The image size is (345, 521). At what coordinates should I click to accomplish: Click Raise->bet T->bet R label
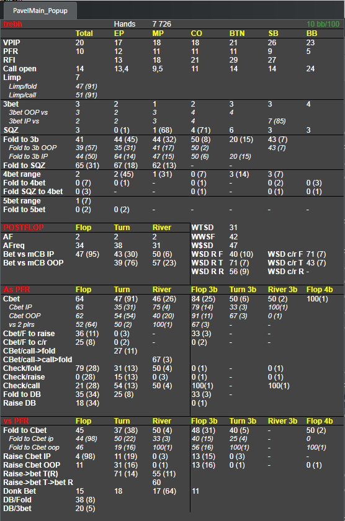(38, 483)
